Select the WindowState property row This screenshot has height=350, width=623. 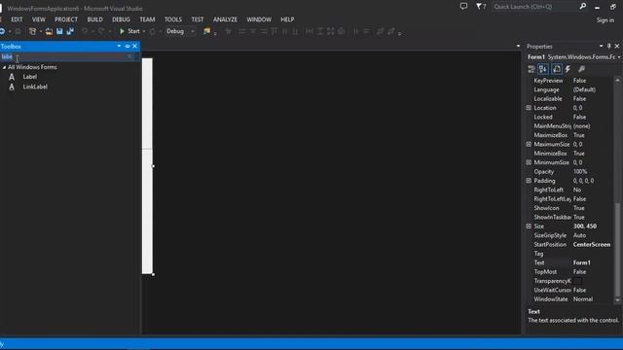tap(570, 299)
